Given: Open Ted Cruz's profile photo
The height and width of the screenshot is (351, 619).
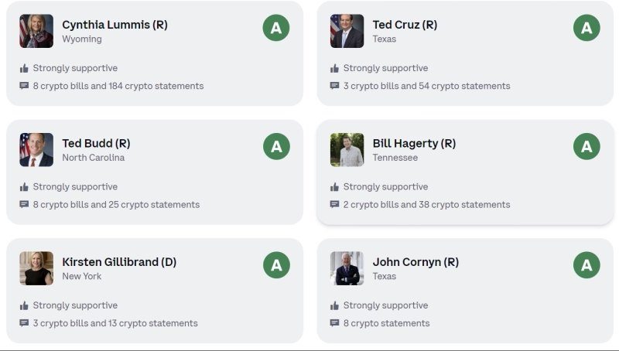Looking at the screenshot, I should 347,31.
